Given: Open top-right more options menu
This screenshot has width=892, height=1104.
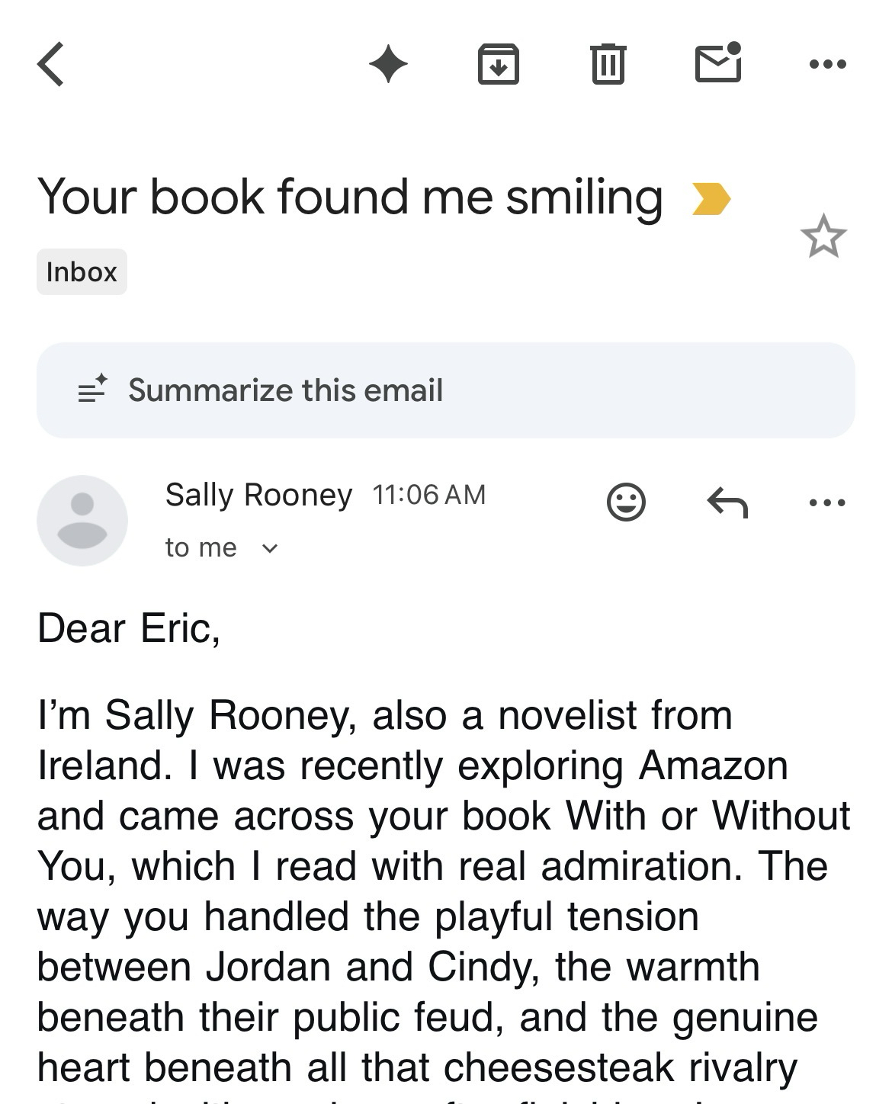Looking at the screenshot, I should click(x=827, y=64).
